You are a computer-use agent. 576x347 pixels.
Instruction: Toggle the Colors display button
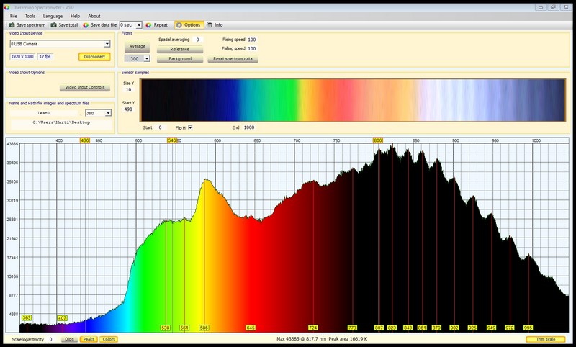tap(109, 339)
